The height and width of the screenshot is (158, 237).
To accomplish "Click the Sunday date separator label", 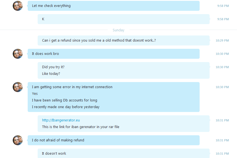I will 118,30.
